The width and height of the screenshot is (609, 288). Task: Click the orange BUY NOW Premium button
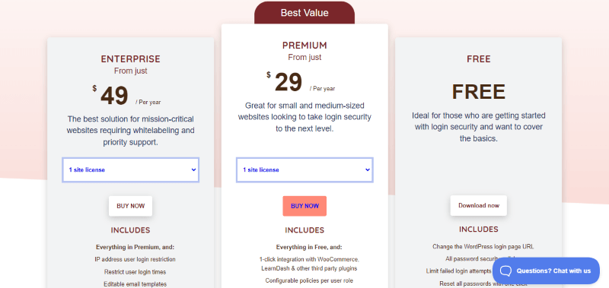[304, 206]
